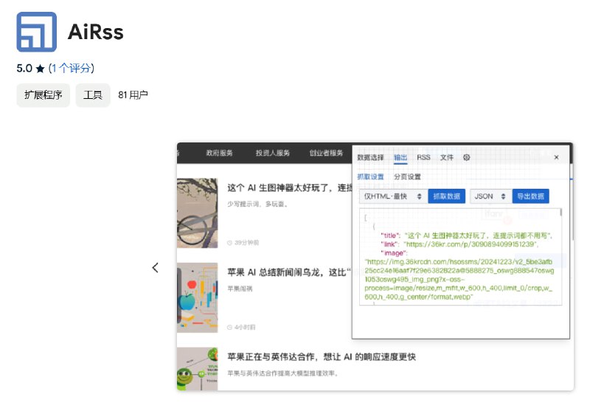The width and height of the screenshot is (590, 403).
Task: Click the left arrow to see previous screenshot
Action: tap(155, 268)
